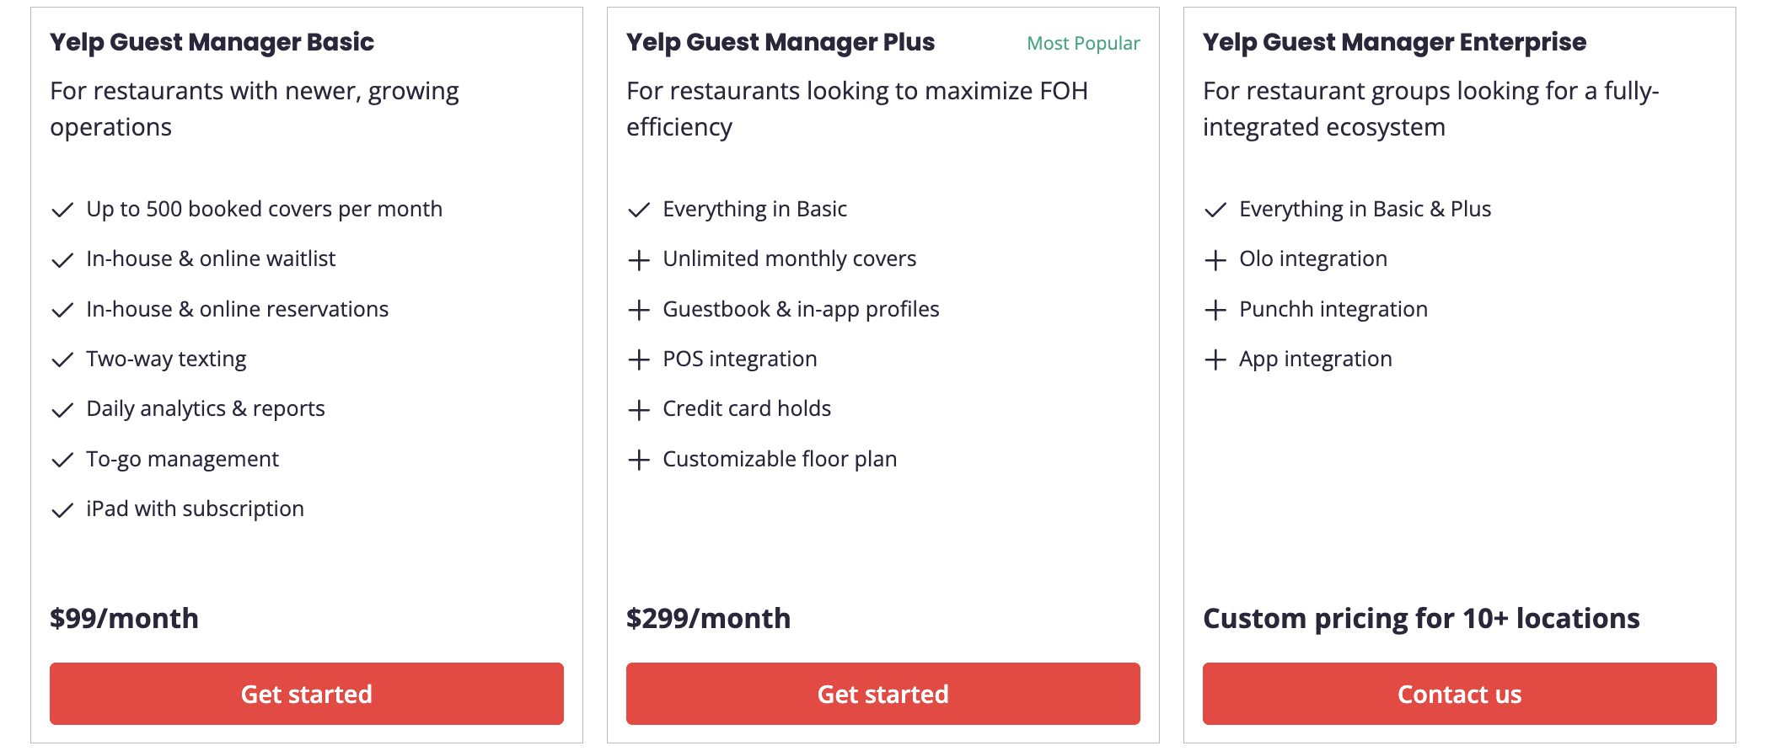Click plus icon beside Olo integration
This screenshot has height=751, width=1765.
(1215, 260)
